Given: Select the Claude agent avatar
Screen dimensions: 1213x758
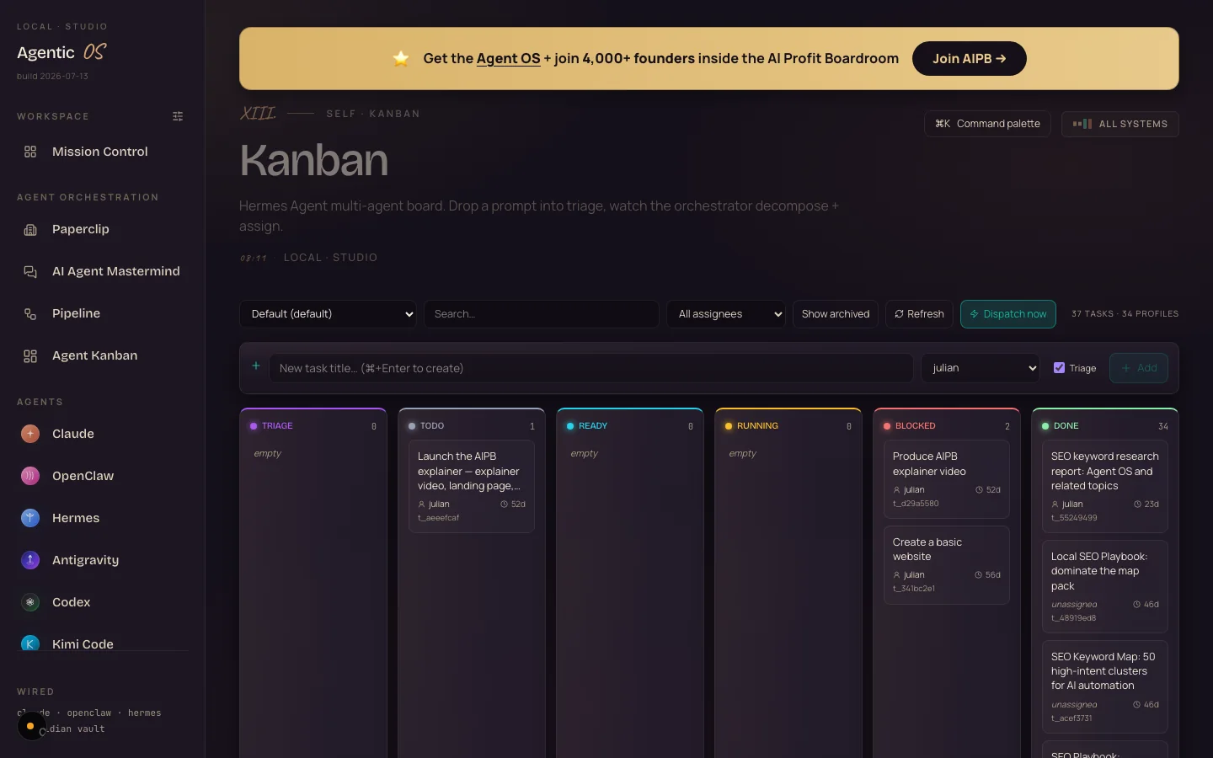Looking at the screenshot, I should tap(30, 434).
